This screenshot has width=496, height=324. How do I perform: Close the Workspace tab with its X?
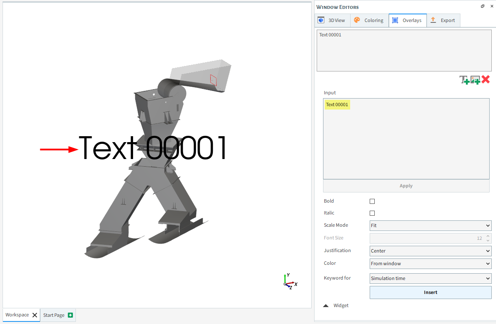click(x=35, y=315)
